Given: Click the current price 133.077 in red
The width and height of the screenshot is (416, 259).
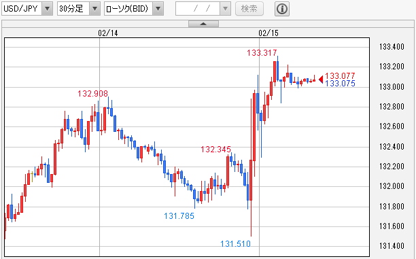Looking at the screenshot, I should (340, 76).
